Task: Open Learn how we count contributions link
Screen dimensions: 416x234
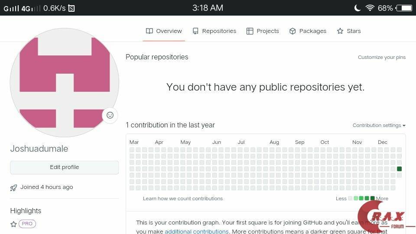Action: (x=183, y=198)
